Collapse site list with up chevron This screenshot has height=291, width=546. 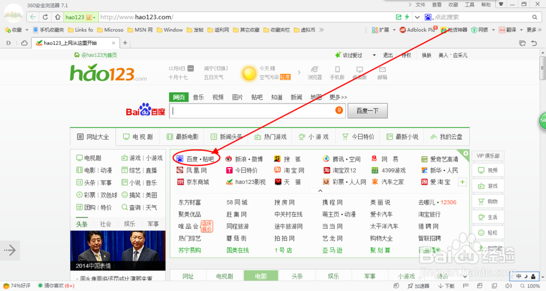[321, 191]
